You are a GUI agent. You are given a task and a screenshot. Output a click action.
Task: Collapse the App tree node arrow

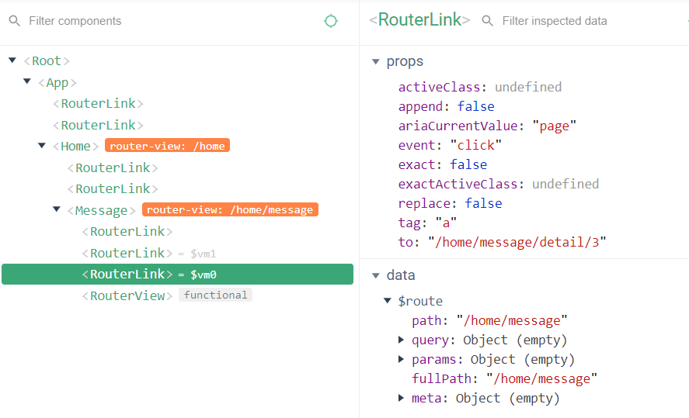(27, 81)
